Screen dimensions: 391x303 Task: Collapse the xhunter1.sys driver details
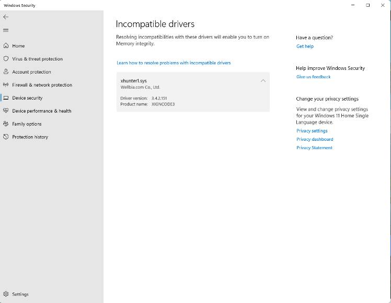click(x=263, y=81)
